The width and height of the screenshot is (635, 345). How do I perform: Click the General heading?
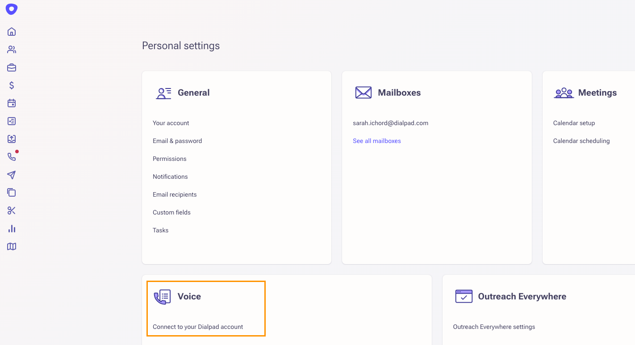click(x=194, y=93)
